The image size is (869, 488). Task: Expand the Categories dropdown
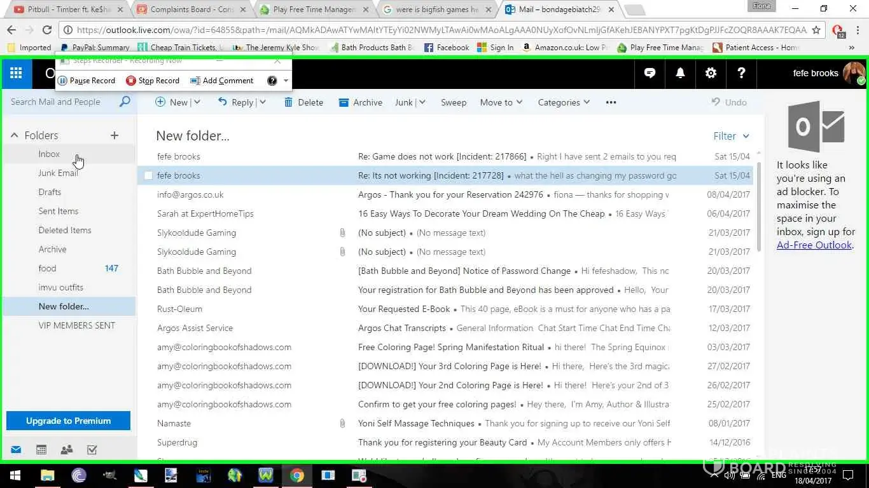click(563, 102)
